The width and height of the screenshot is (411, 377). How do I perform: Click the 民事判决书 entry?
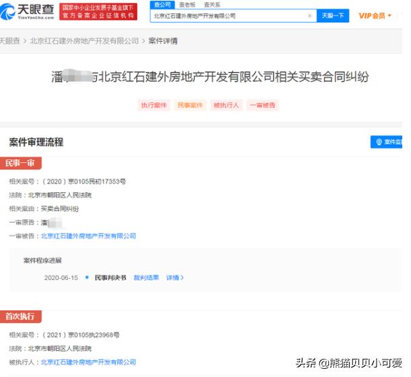pos(110,278)
